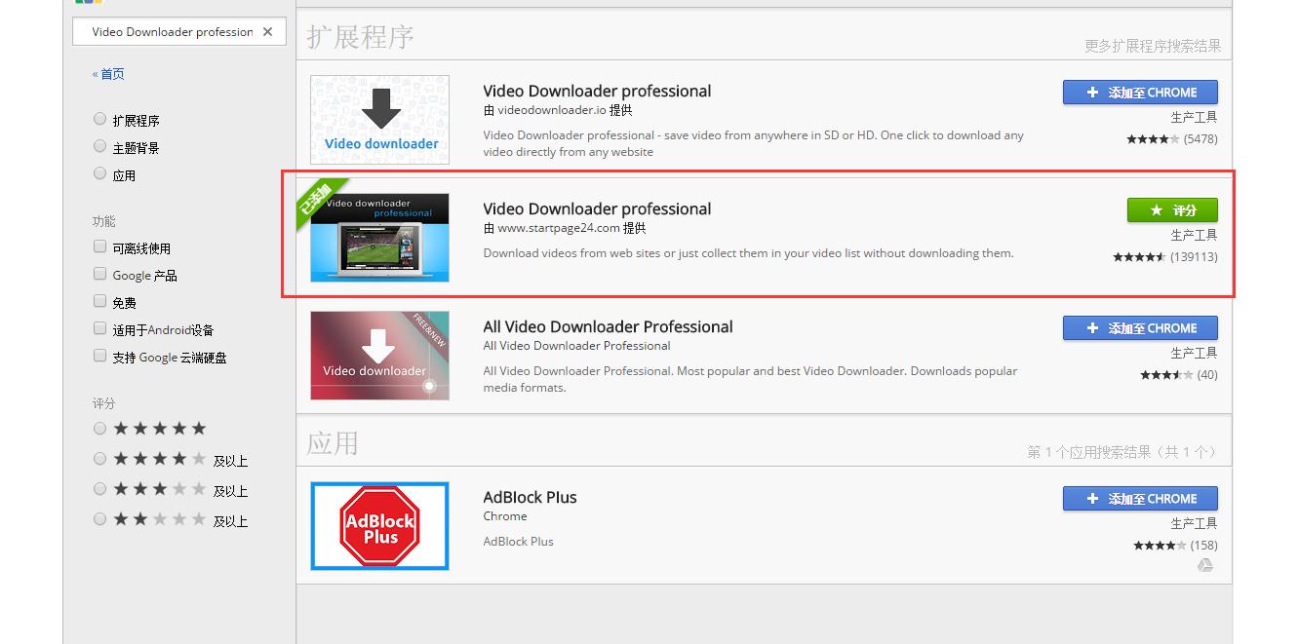Open startpage24 Video Downloader thumbnail

[379, 238]
